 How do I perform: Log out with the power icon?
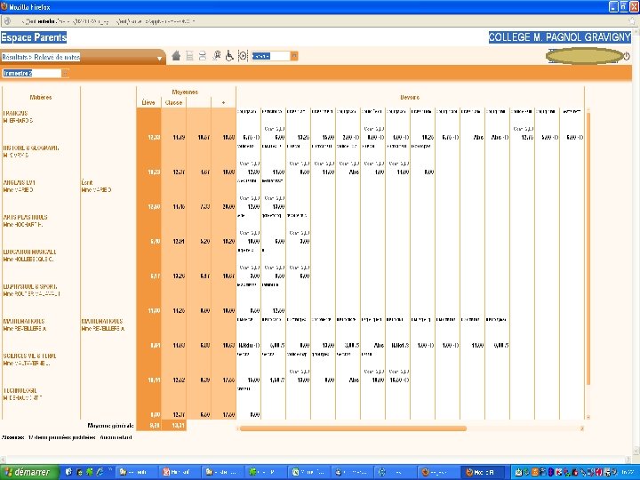pos(627,56)
